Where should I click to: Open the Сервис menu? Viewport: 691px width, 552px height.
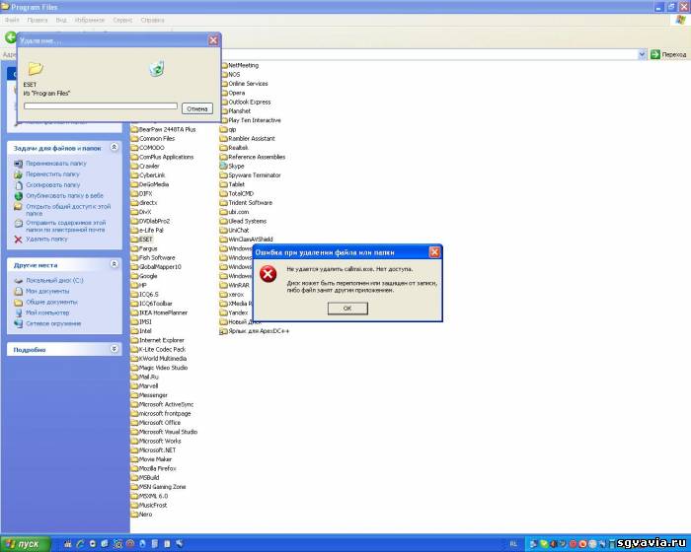point(122,21)
